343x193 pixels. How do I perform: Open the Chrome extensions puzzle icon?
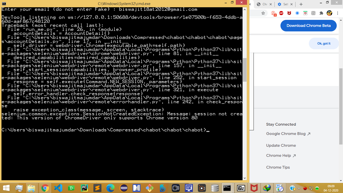pyautogui.click(x=321, y=13)
